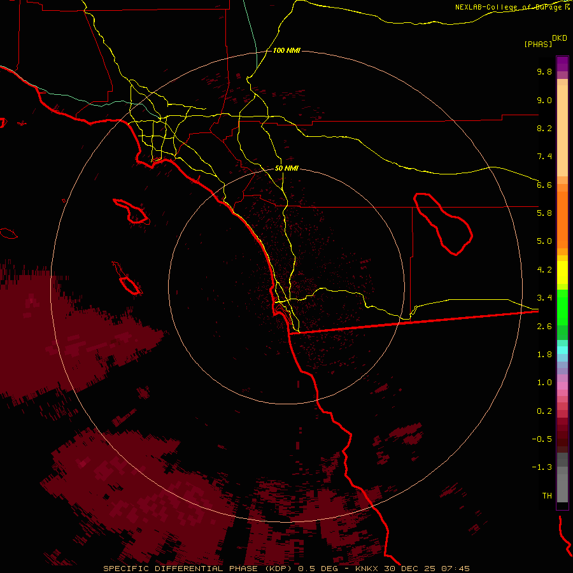Click the 2.6 scale value
573x573 pixels.
point(544,327)
